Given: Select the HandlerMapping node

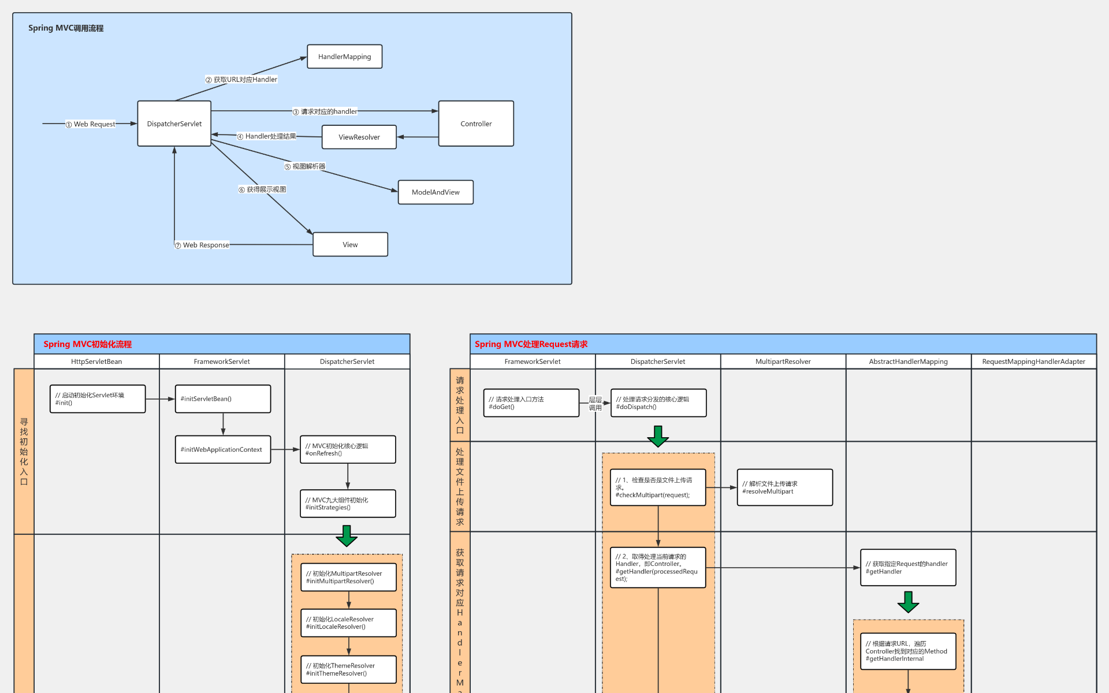Looking at the screenshot, I should click(x=344, y=57).
